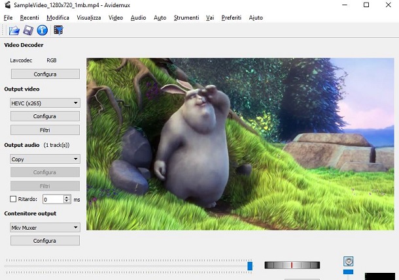Image resolution: width=399 pixels, height=280 pixels.
Task: Click Configura under Contenitore output
Action: [x=45, y=241]
